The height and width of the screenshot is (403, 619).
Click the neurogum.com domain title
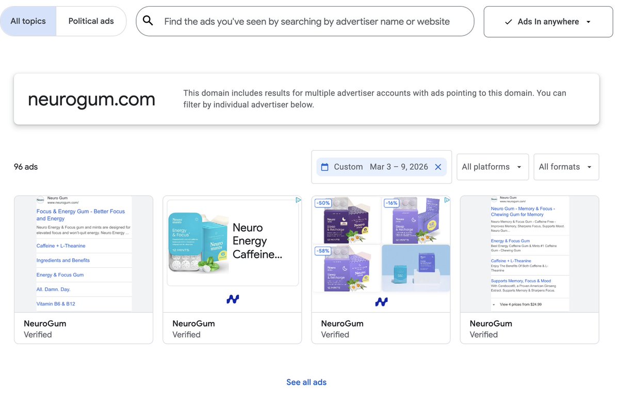(x=91, y=99)
